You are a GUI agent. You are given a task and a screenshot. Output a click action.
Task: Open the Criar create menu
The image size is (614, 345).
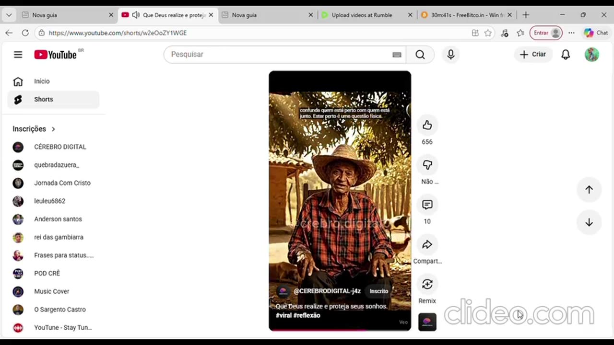533,55
